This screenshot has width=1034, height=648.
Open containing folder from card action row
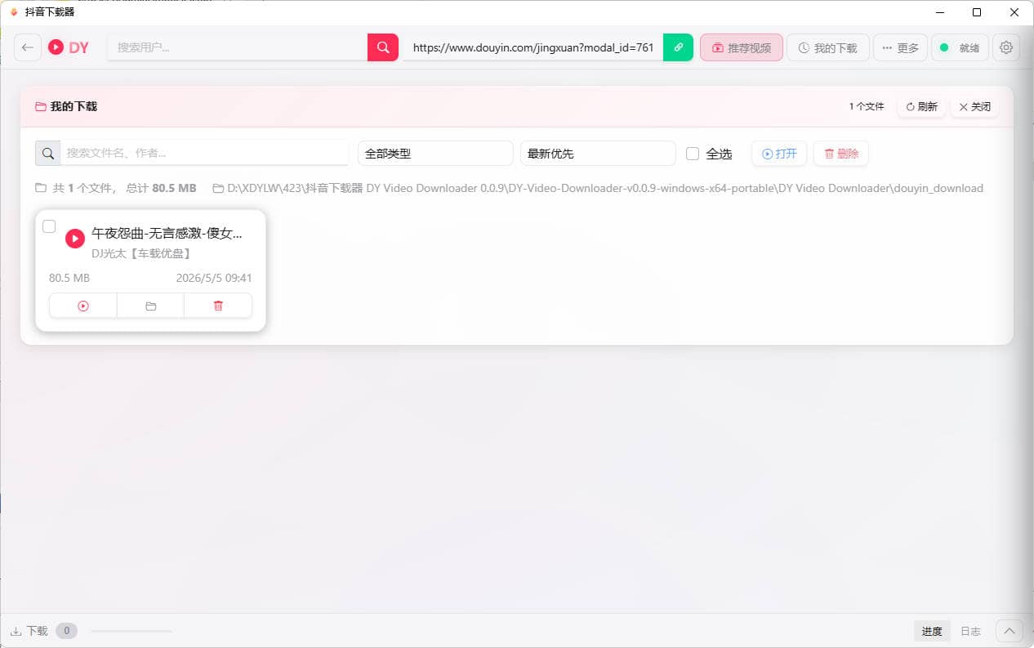point(150,306)
